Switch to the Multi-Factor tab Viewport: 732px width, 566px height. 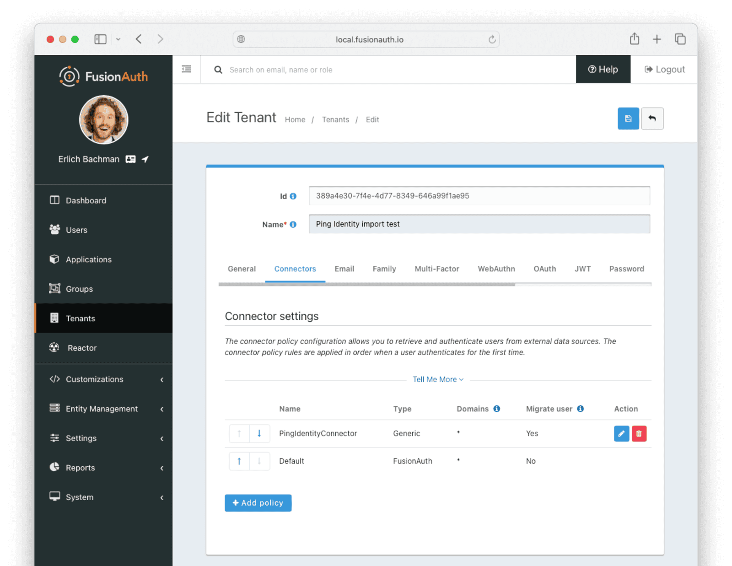pos(436,269)
